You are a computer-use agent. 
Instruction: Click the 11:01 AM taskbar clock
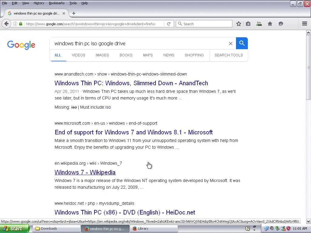pyautogui.click(x=300, y=228)
